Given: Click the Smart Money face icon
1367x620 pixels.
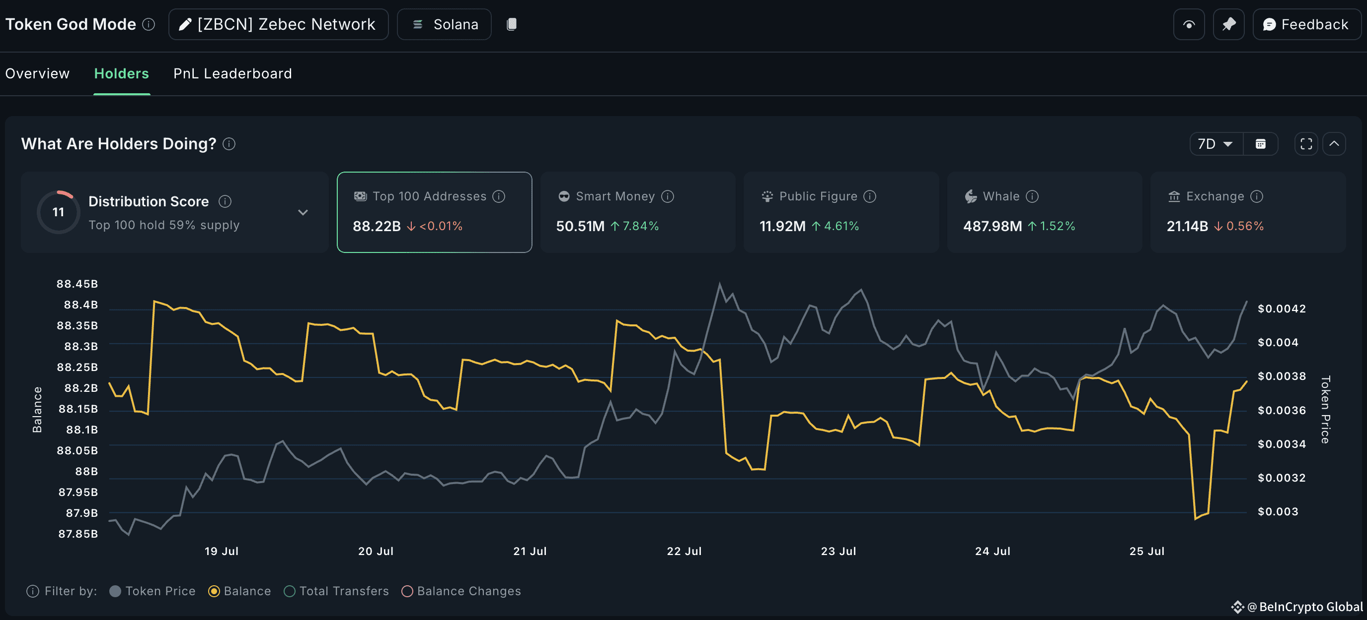Looking at the screenshot, I should tap(564, 196).
